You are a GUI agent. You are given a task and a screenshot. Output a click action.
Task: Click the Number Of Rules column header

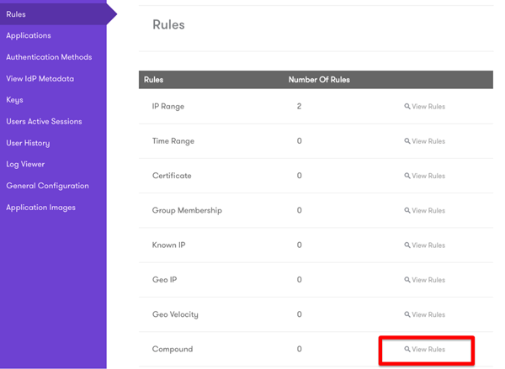click(x=319, y=80)
